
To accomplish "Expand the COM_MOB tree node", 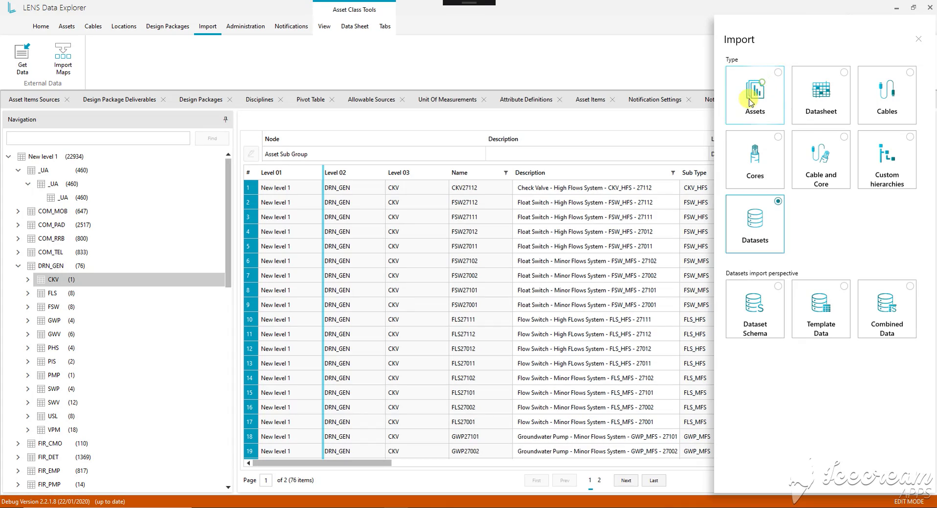I will point(18,212).
